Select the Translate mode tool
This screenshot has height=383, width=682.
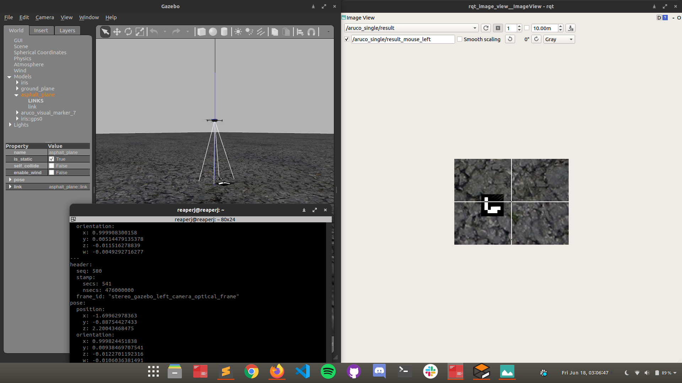(117, 32)
